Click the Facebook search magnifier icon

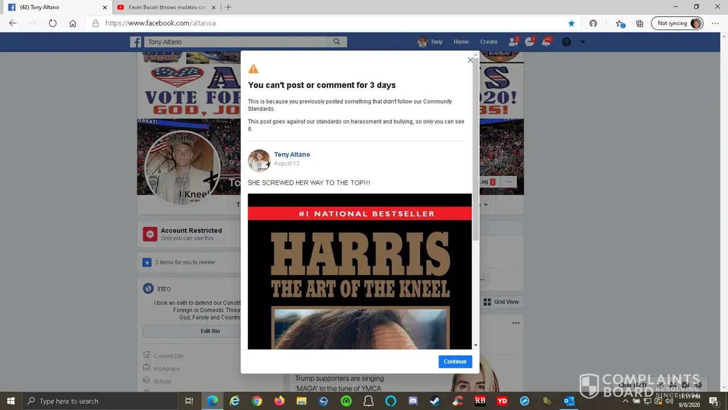tap(337, 42)
